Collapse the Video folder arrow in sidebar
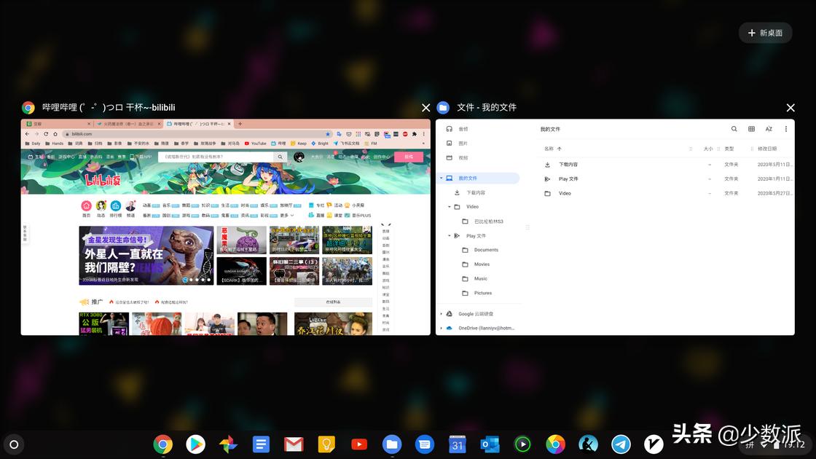The image size is (816, 459). [450, 207]
